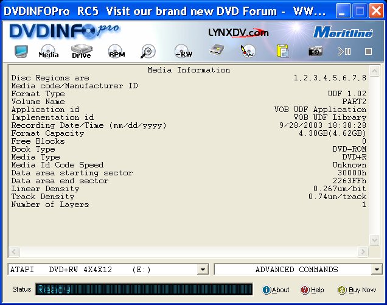Minimize the DVDINFOPro window
This screenshot has height=305, width=387.
pos(343,11)
